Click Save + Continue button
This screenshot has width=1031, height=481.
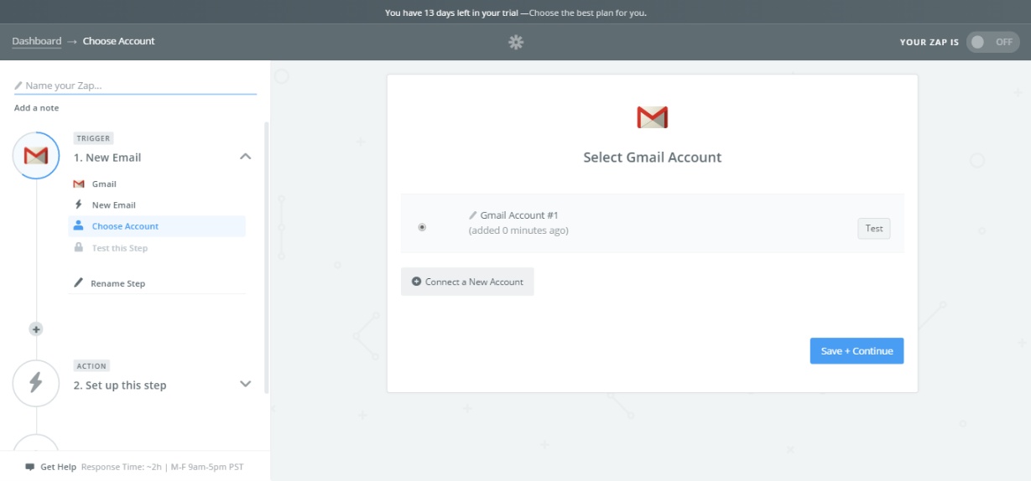857,350
